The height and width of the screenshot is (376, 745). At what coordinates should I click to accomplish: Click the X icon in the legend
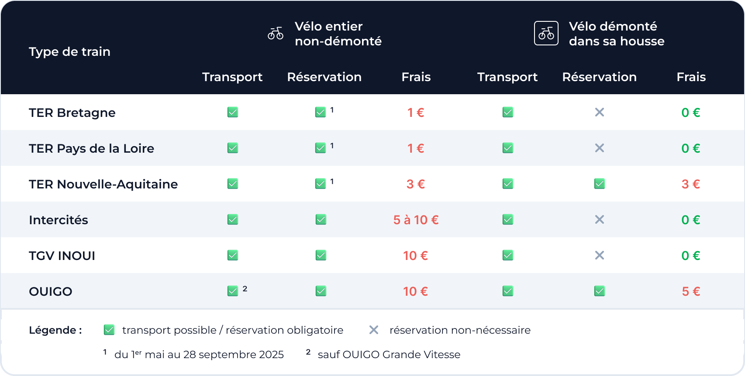point(374,330)
